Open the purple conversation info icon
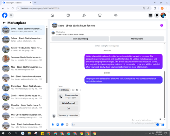The width and height of the screenshot is (170, 136). (x=161, y=26)
